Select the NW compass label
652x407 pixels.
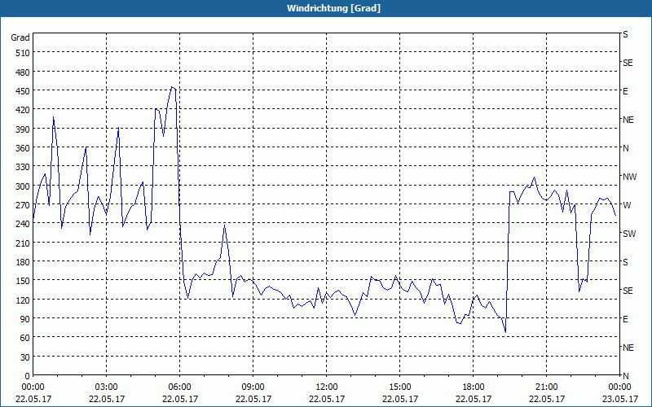(629, 177)
